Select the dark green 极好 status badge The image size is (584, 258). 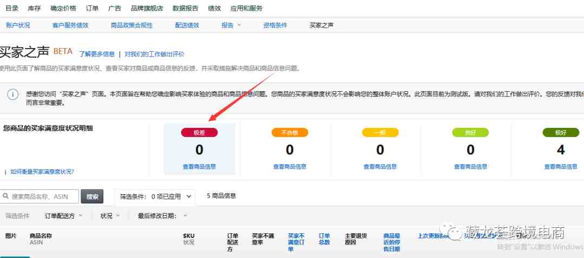tap(560, 132)
